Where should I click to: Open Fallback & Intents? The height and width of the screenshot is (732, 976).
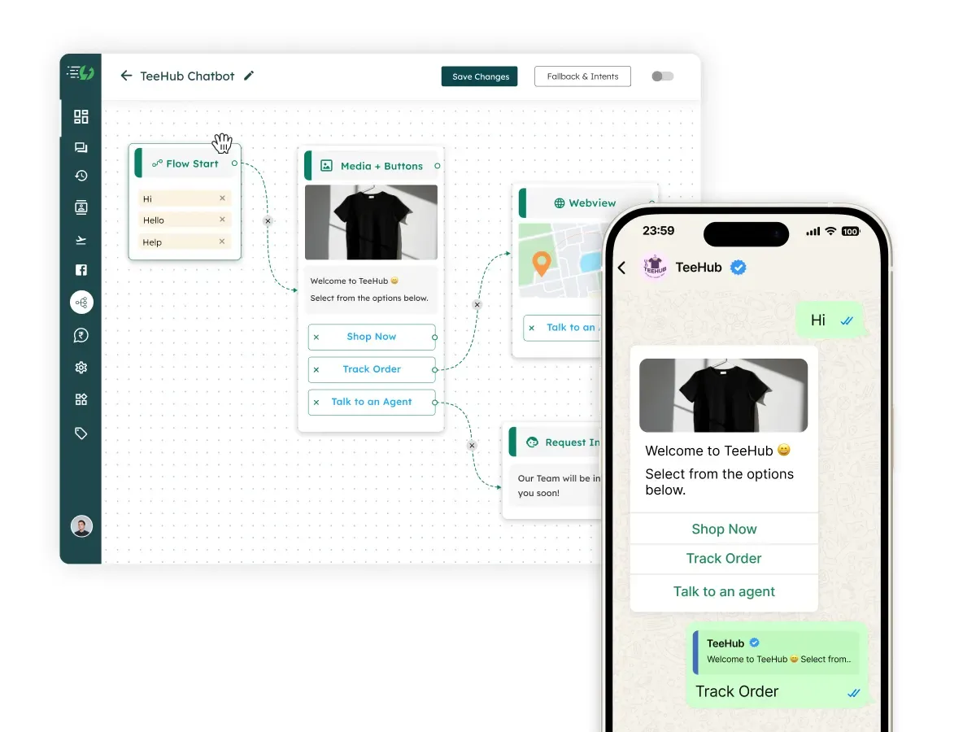pyautogui.click(x=582, y=76)
